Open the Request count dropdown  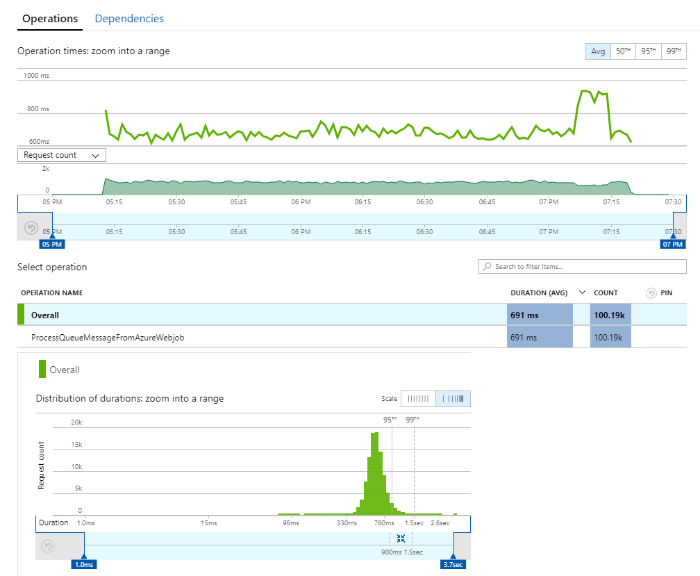(62, 155)
